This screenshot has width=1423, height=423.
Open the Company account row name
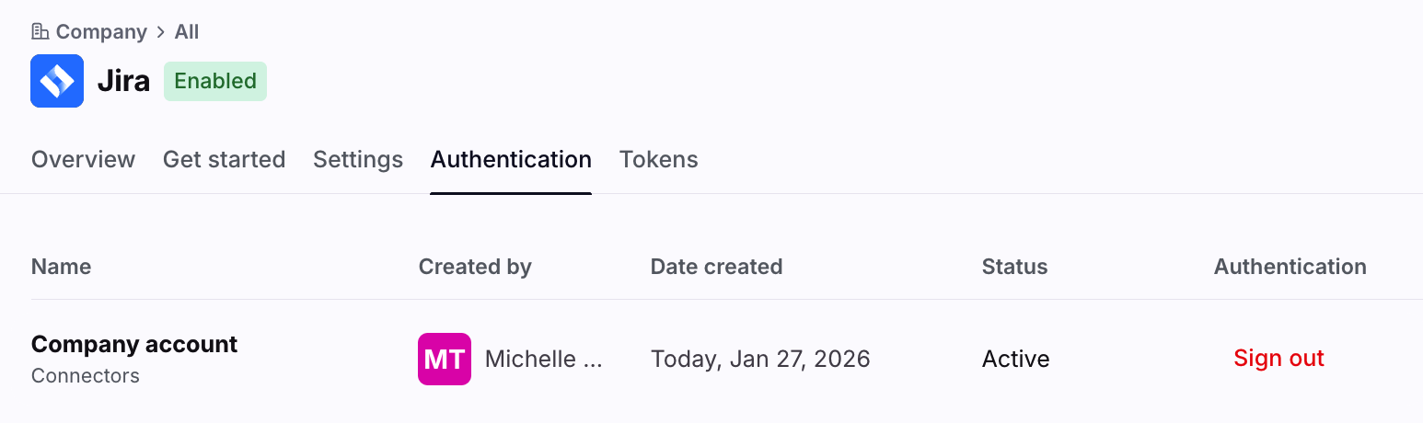[x=134, y=345]
